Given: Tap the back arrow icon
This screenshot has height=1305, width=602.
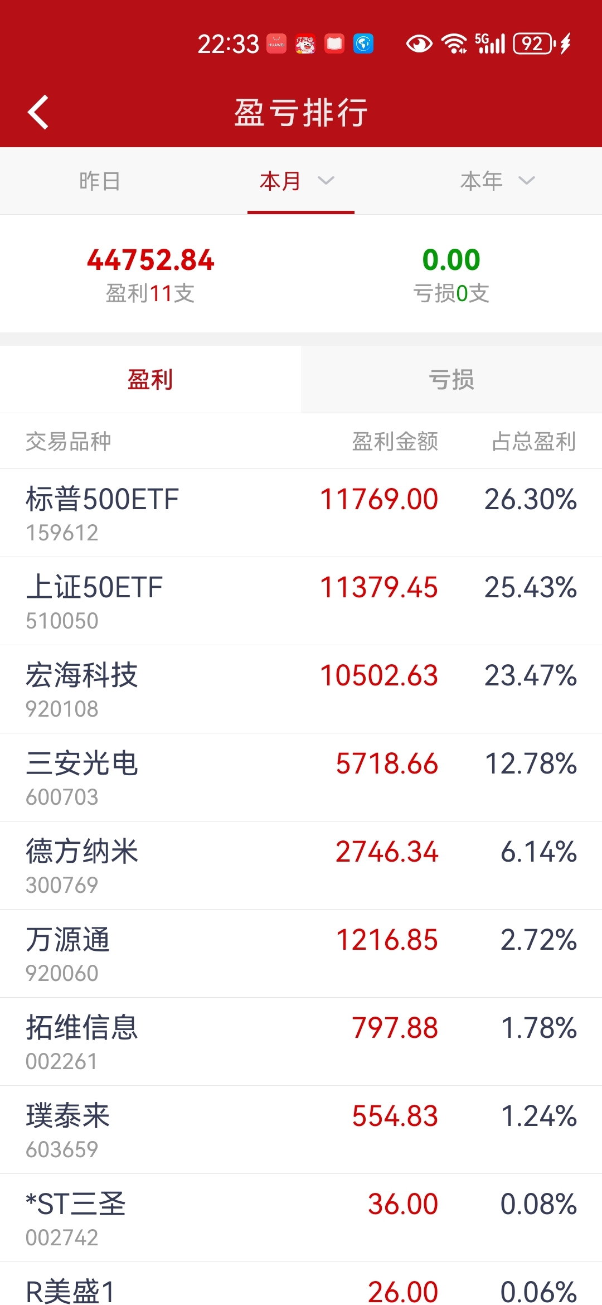Looking at the screenshot, I should 38,112.
